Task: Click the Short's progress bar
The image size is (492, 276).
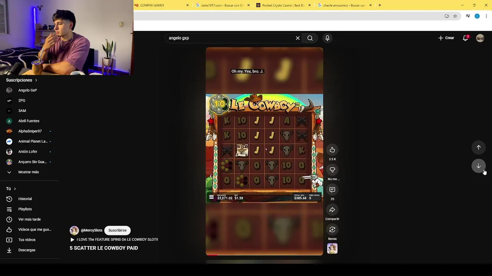Action: (264, 255)
